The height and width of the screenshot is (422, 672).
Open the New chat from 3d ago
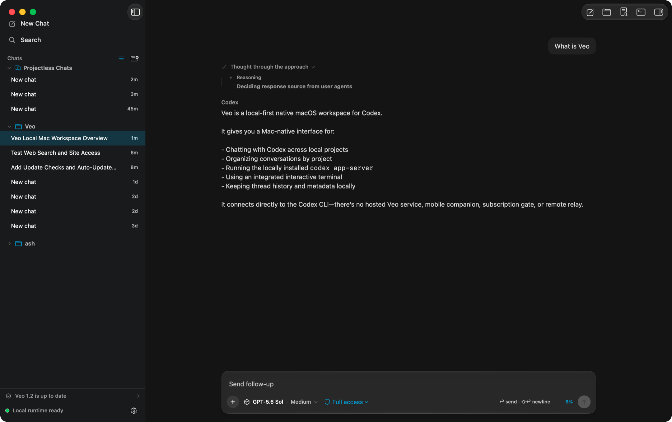[73, 226]
